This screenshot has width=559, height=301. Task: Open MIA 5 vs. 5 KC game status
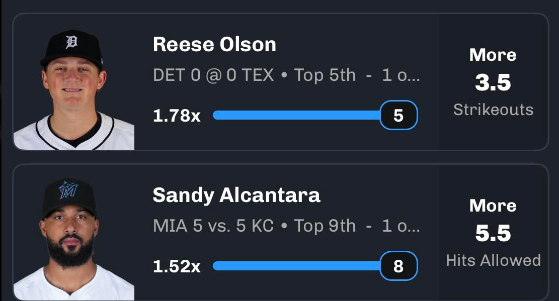(x=287, y=226)
